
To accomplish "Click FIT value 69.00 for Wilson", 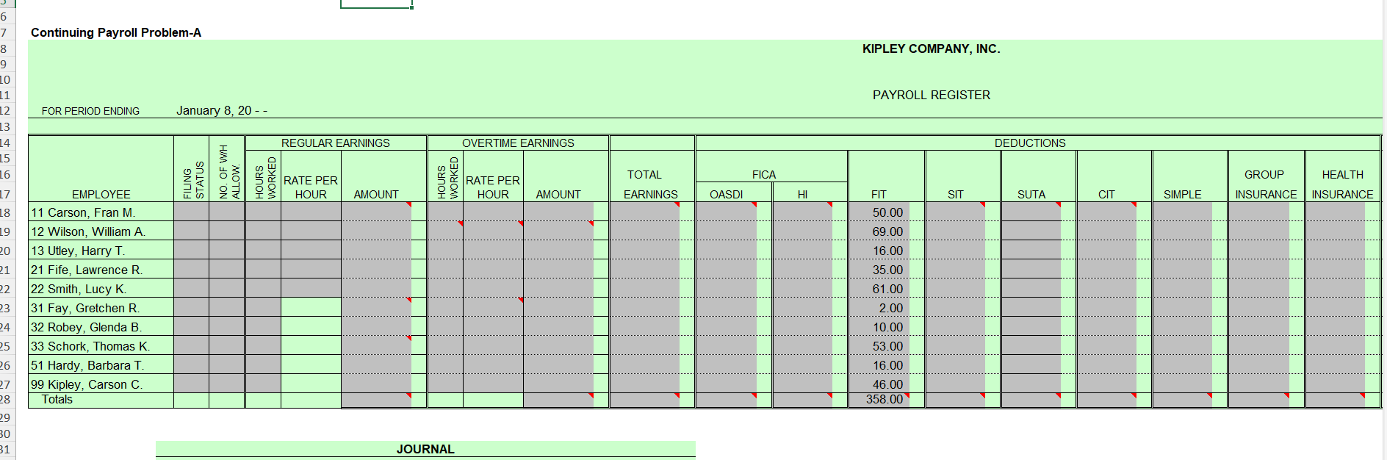I will (x=887, y=231).
